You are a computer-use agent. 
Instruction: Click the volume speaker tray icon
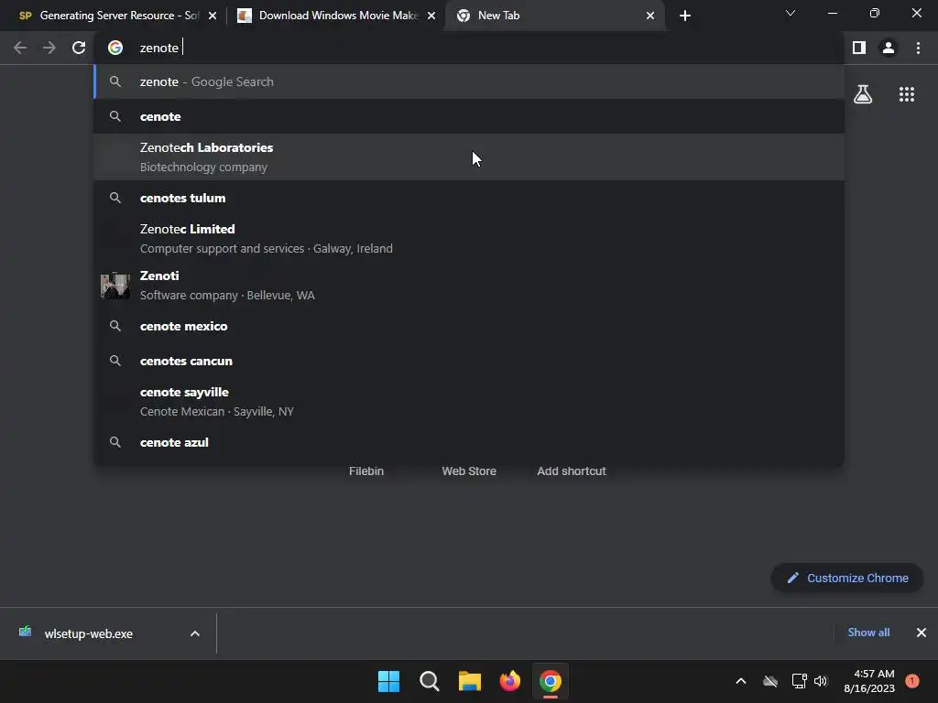tap(821, 681)
